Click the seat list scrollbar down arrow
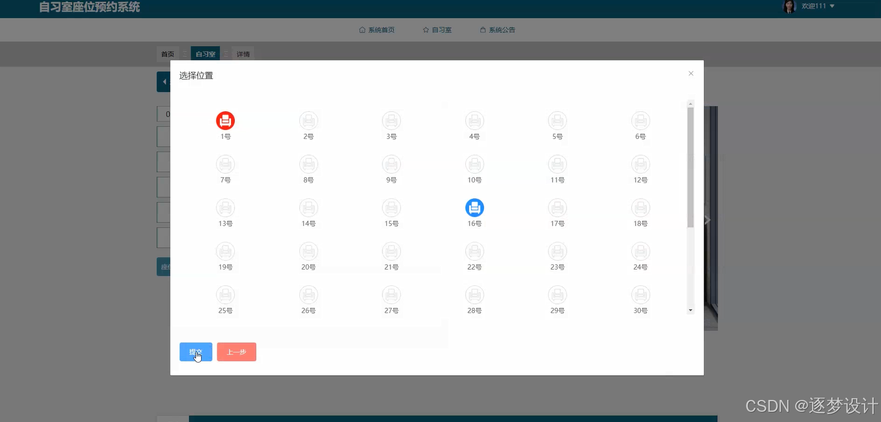Image resolution: width=881 pixels, height=422 pixels. coord(690,310)
